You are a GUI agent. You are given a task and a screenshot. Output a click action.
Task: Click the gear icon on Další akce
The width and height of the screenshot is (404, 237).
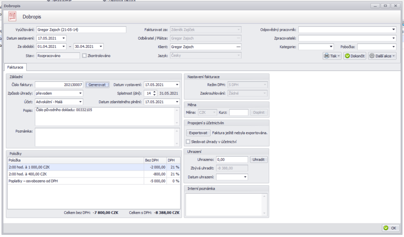(x=372, y=56)
